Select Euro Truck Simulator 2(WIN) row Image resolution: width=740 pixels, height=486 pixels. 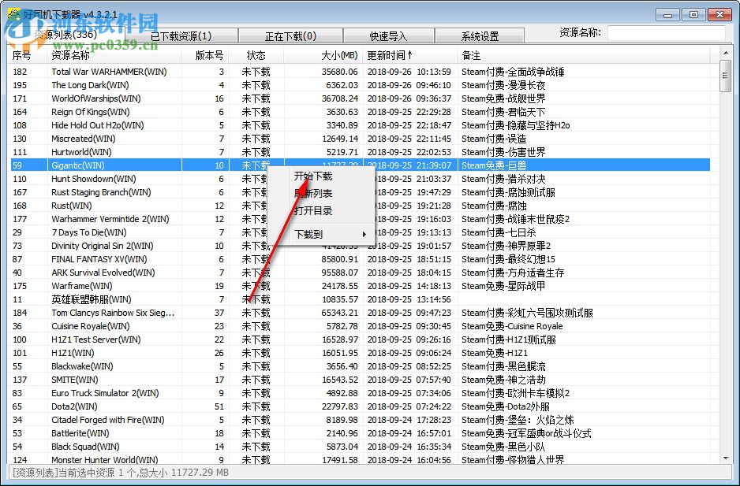(x=359, y=393)
